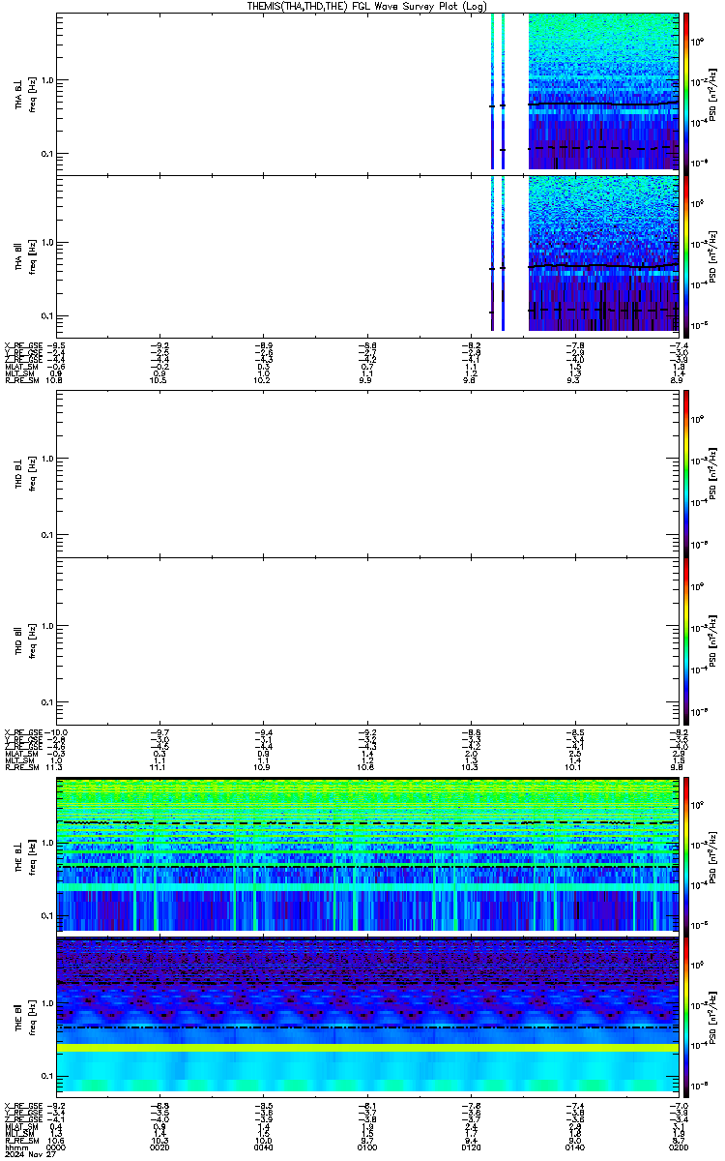Click the '0140' time tick label
This screenshot has height=1161, width=725.
(574, 1146)
